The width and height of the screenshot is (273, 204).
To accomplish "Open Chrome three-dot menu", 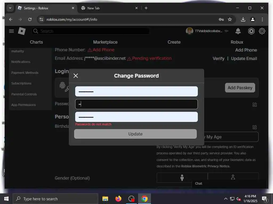I will tap(262, 19).
